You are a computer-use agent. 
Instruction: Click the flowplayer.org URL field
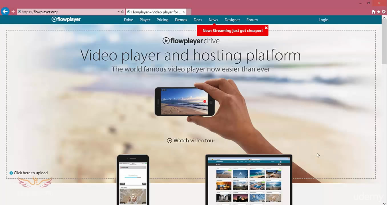67,12
